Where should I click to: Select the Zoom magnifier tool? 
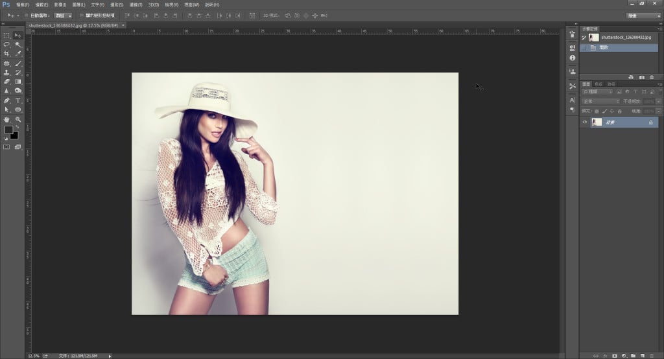pos(18,119)
